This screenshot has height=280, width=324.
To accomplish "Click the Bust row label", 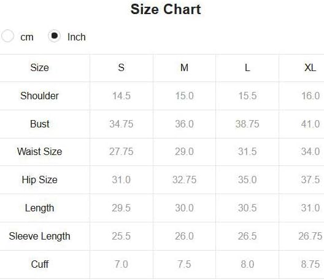I will [40, 124].
